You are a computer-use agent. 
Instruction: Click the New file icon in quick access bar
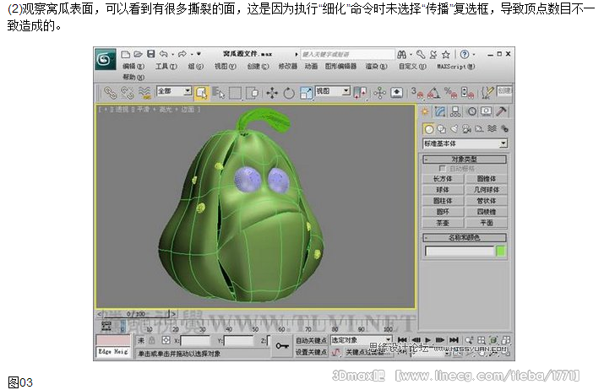click(x=125, y=54)
